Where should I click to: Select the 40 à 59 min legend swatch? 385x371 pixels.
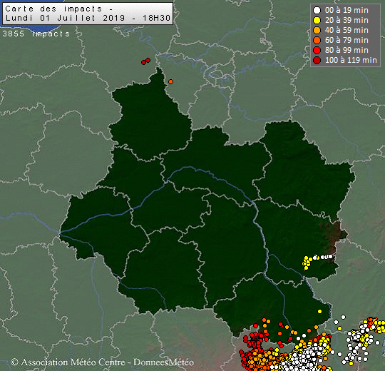click(x=317, y=30)
